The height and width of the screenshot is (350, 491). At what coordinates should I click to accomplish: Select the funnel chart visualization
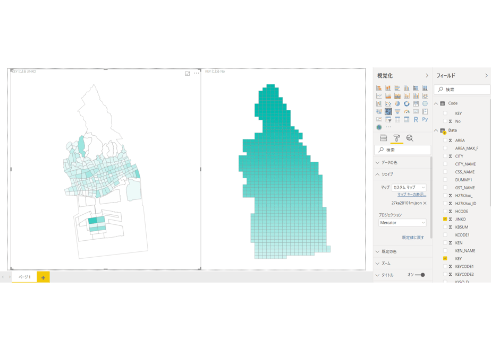tap(397, 111)
